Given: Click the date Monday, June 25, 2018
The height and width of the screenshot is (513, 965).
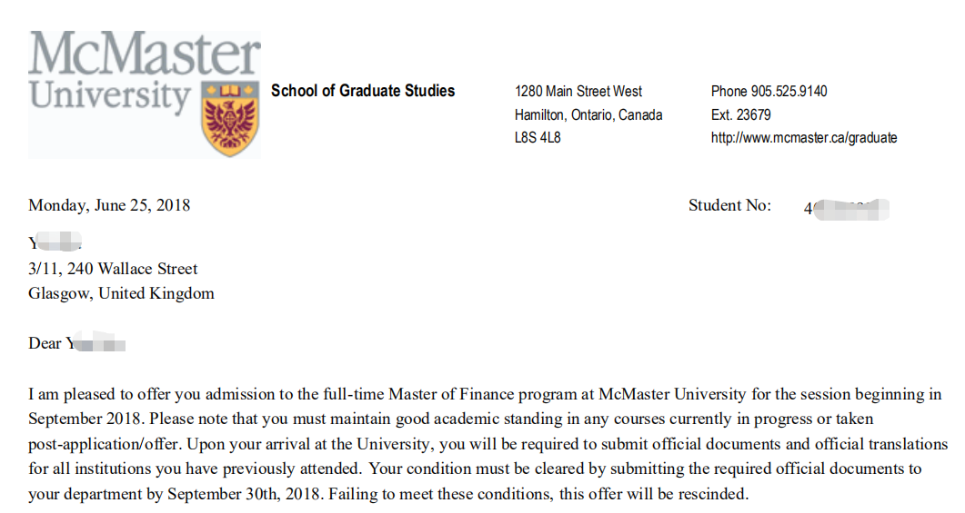Looking at the screenshot, I should (109, 205).
